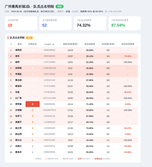The height and width of the screenshot is (167, 152).
Task: Click the 本周点名 ≥3天标红 legend text
Action: click(x=102, y=159)
